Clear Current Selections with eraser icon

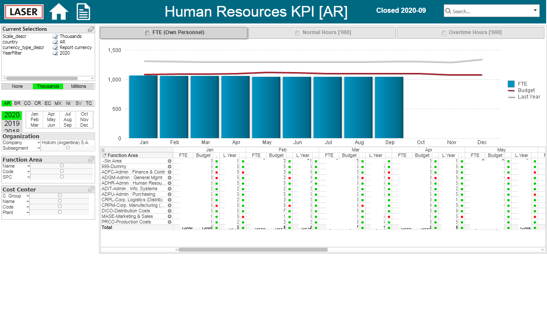click(90, 29)
